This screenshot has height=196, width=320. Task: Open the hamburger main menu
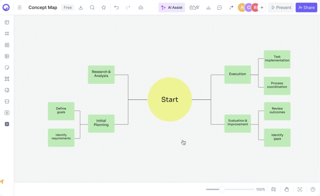20,7
